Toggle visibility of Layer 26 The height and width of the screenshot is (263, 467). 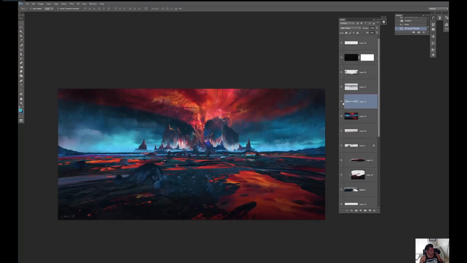(341, 116)
